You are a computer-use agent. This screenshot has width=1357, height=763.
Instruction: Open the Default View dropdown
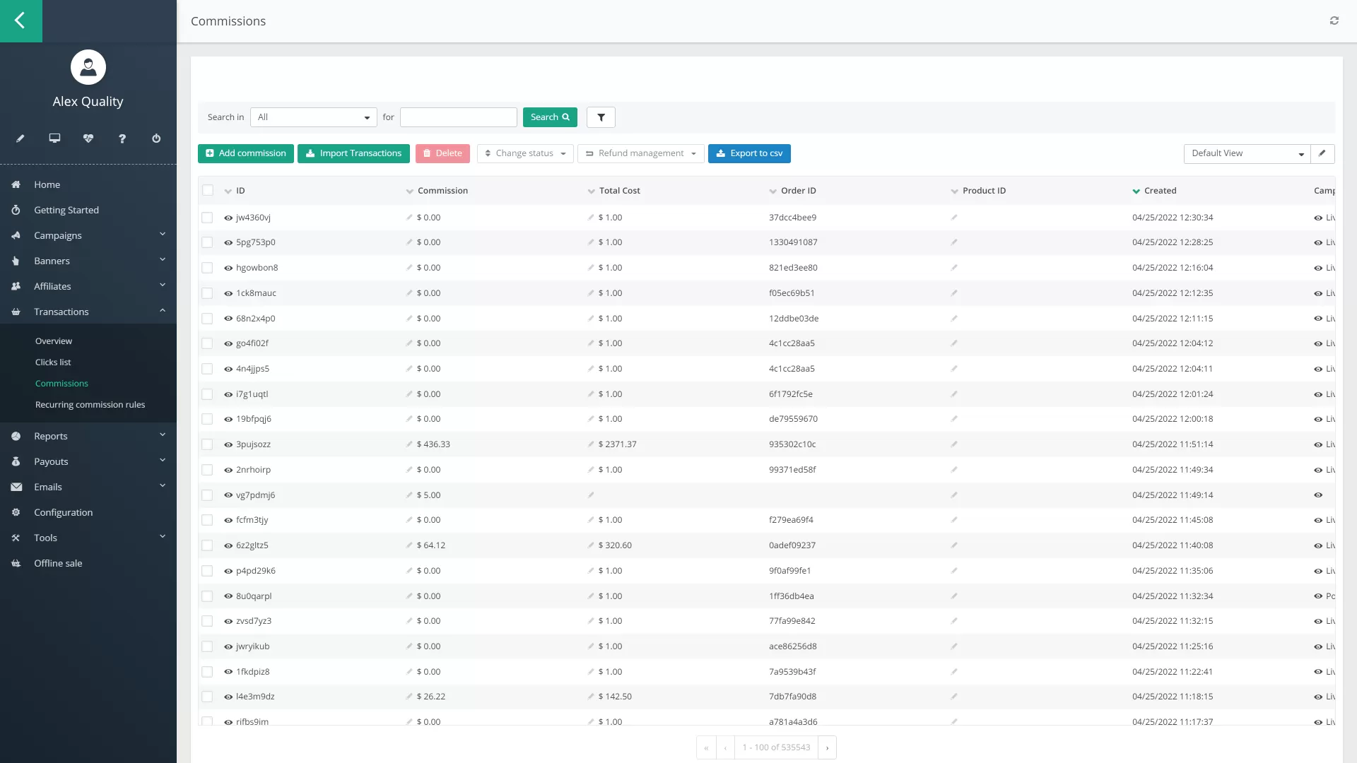(1246, 153)
